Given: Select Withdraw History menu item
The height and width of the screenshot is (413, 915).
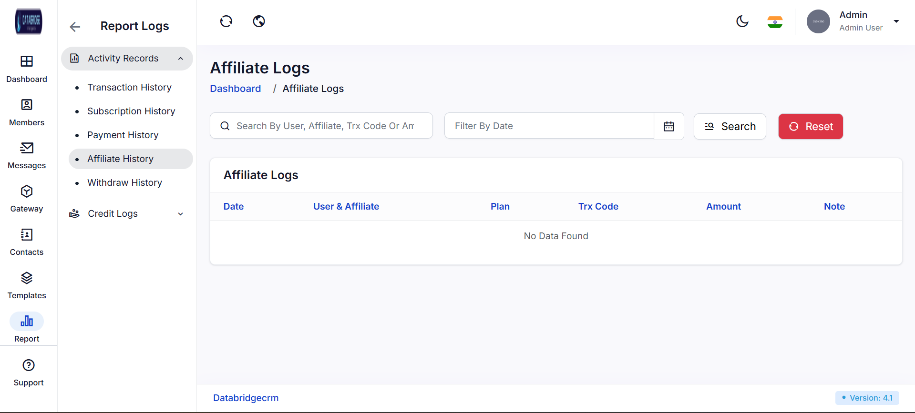Looking at the screenshot, I should [x=124, y=183].
